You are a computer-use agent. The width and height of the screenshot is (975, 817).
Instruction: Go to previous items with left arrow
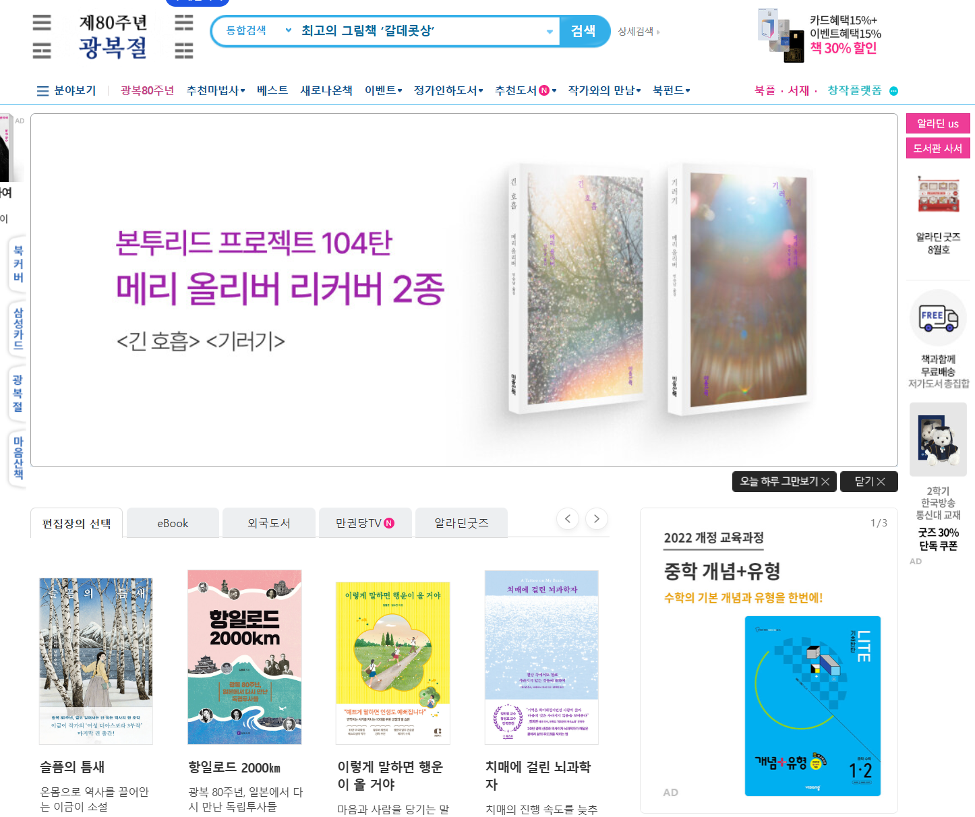tap(568, 519)
